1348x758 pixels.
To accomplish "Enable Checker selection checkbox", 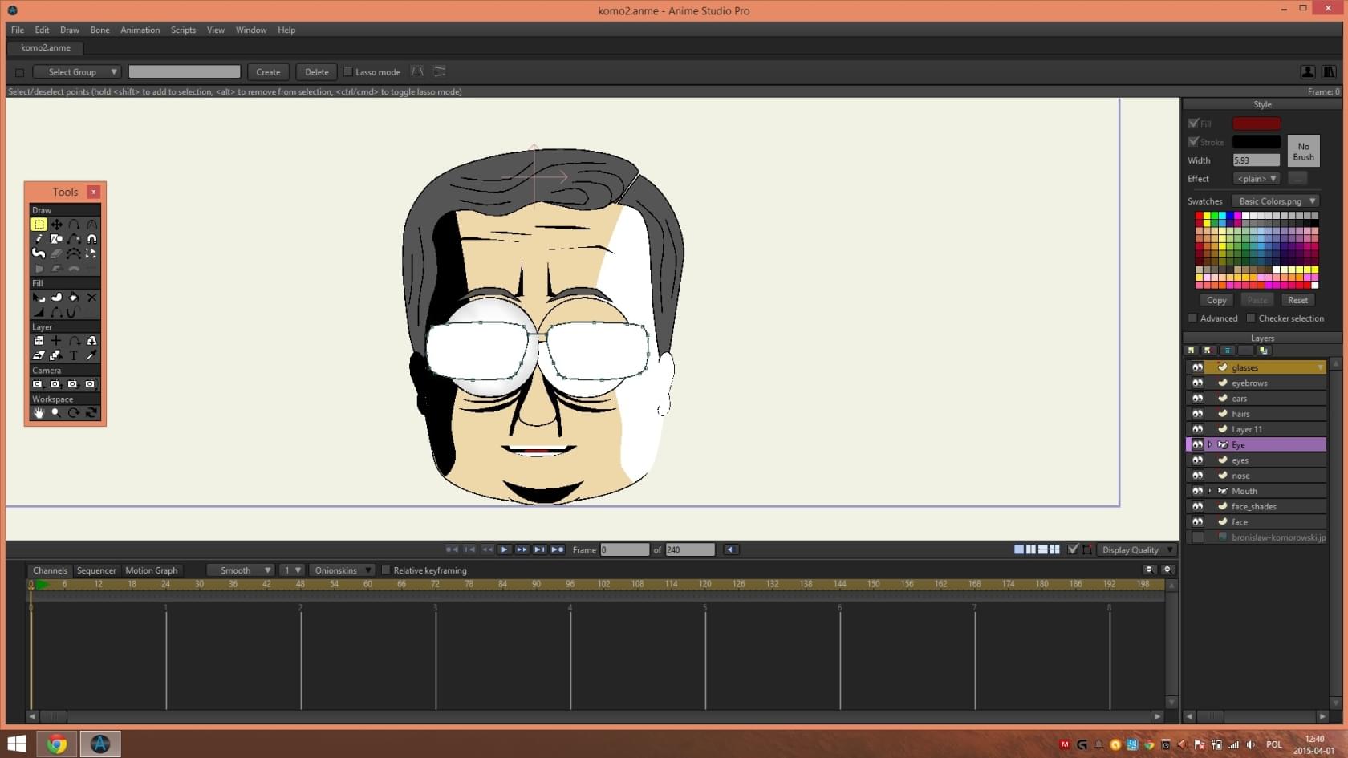I will [1250, 318].
